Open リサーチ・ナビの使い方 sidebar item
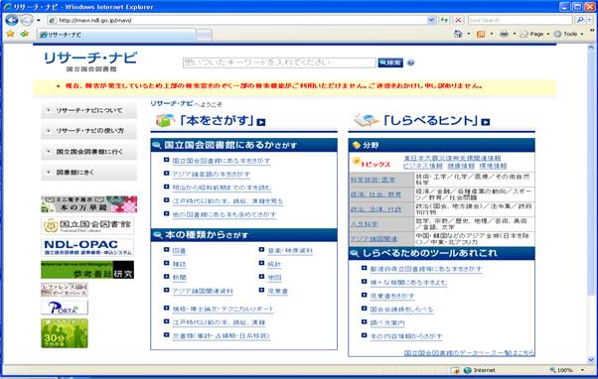 (88, 131)
